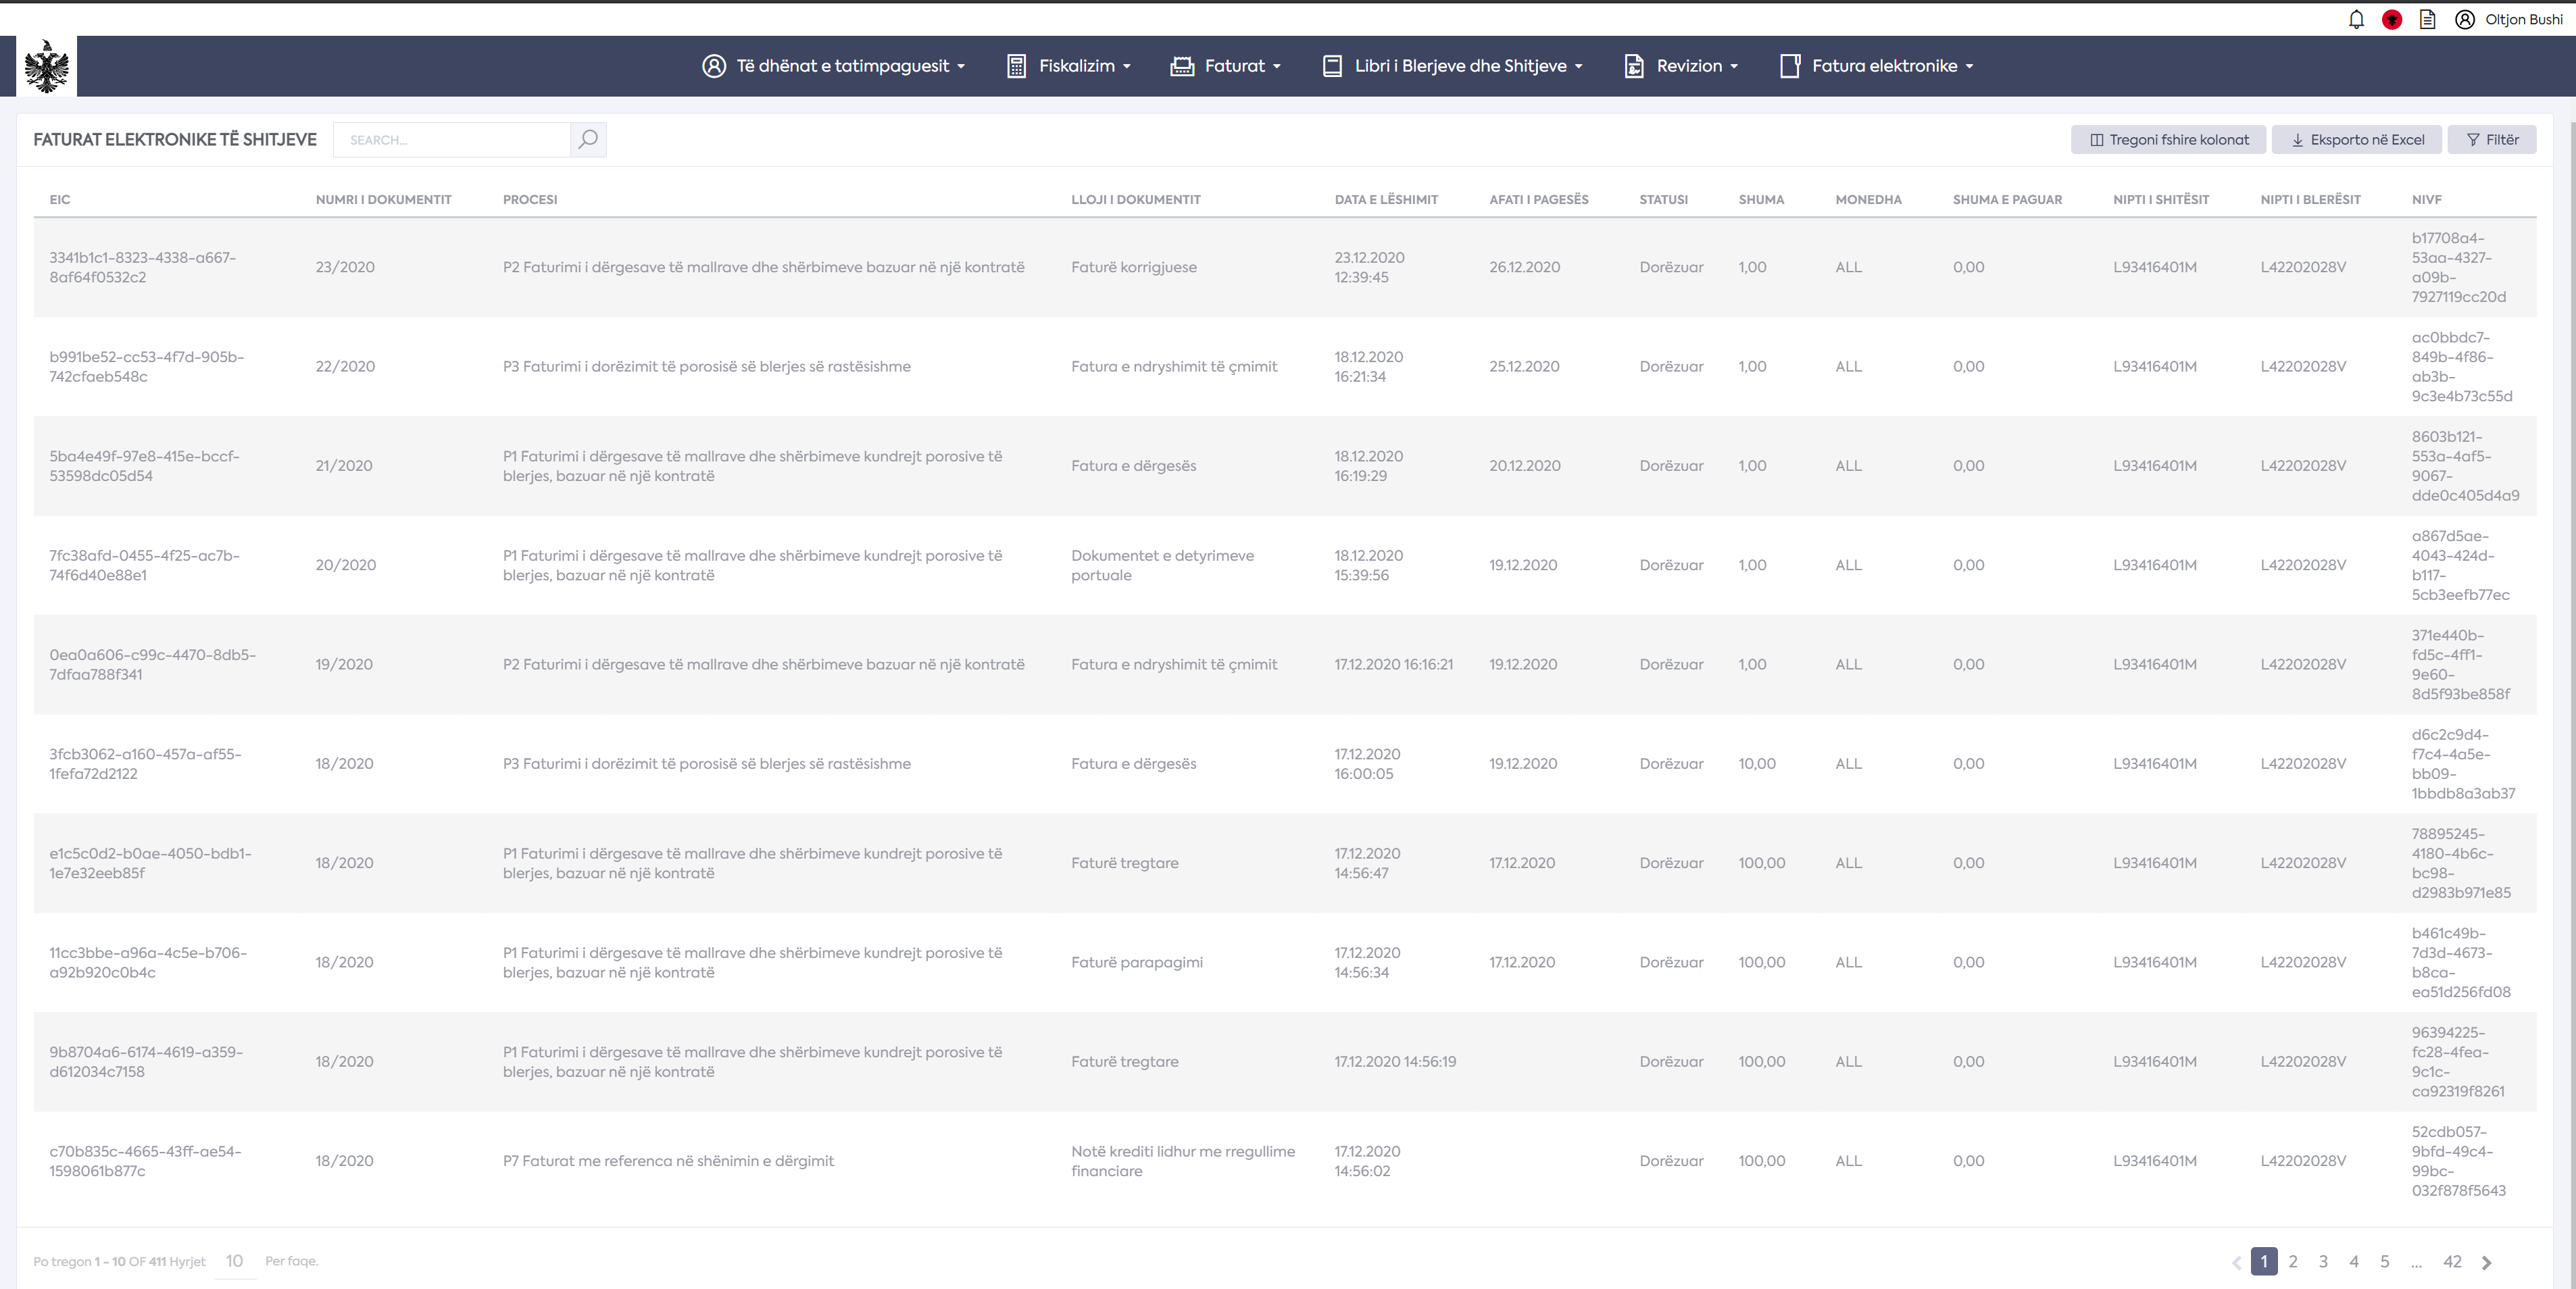Sort by 'DATA E LËSHIMIT' column header

[1386, 199]
